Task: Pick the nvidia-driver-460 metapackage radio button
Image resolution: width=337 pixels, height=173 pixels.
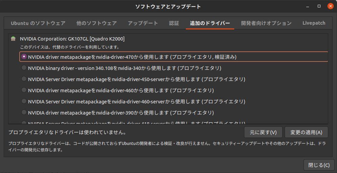Action: 24,90
